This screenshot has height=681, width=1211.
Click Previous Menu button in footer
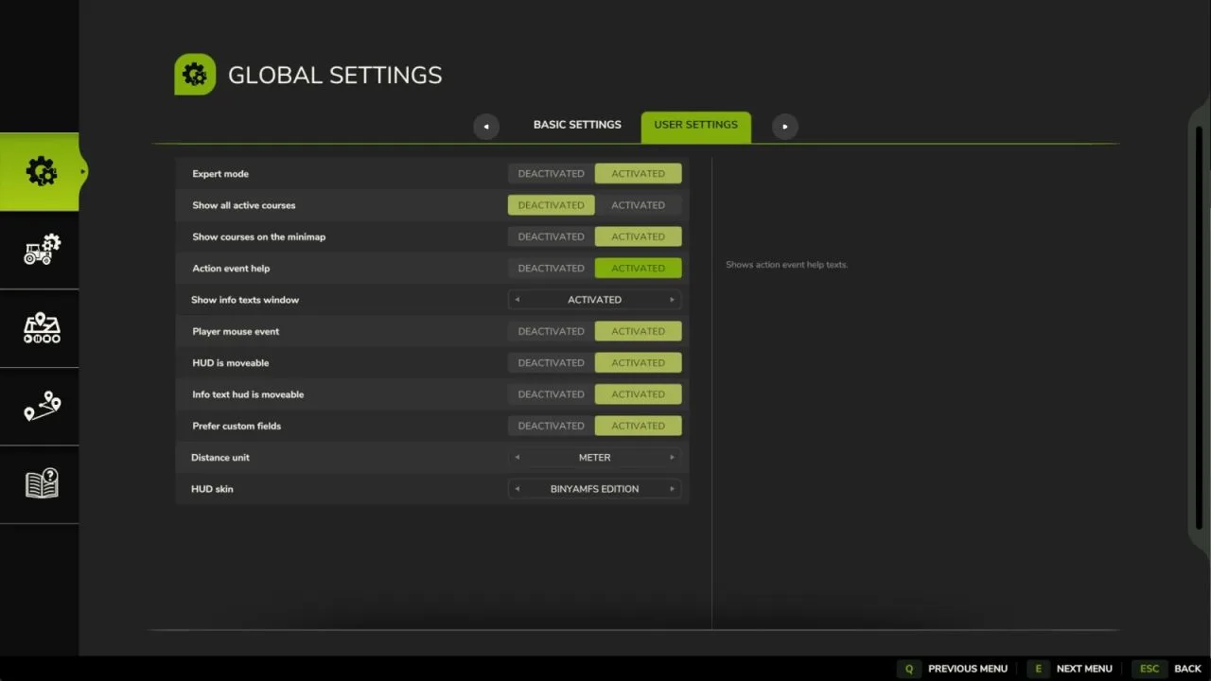click(968, 669)
